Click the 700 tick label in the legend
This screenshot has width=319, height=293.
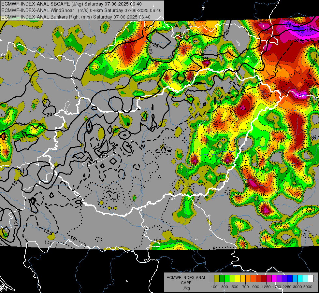(245, 287)
